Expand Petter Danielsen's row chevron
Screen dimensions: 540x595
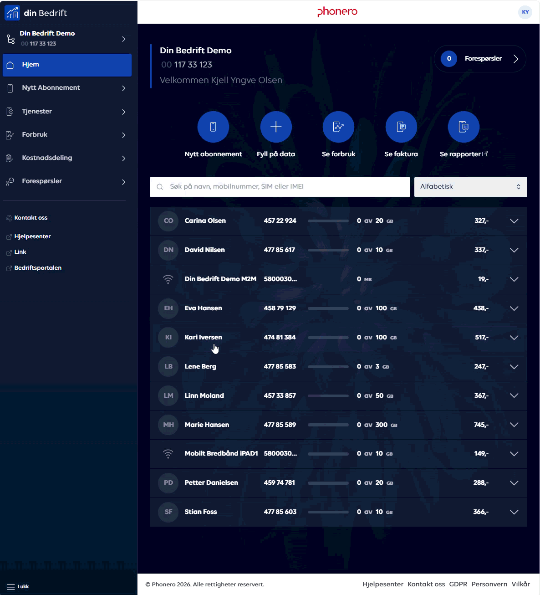514,483
